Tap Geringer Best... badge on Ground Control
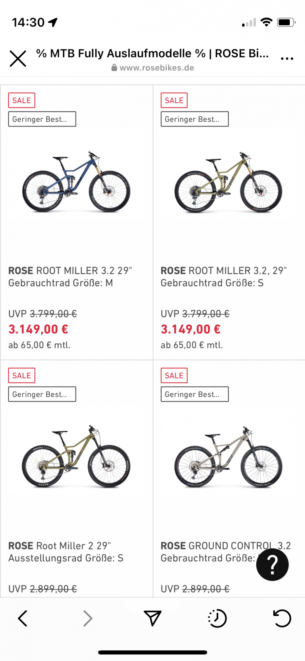Image resolution: width=305 pixels, height=661 pixels. click(x=194, y=394)
